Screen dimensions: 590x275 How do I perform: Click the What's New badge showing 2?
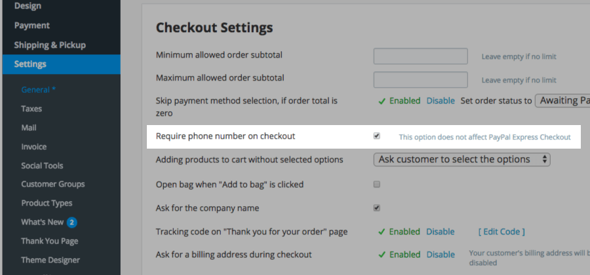(x=72, y=222)
